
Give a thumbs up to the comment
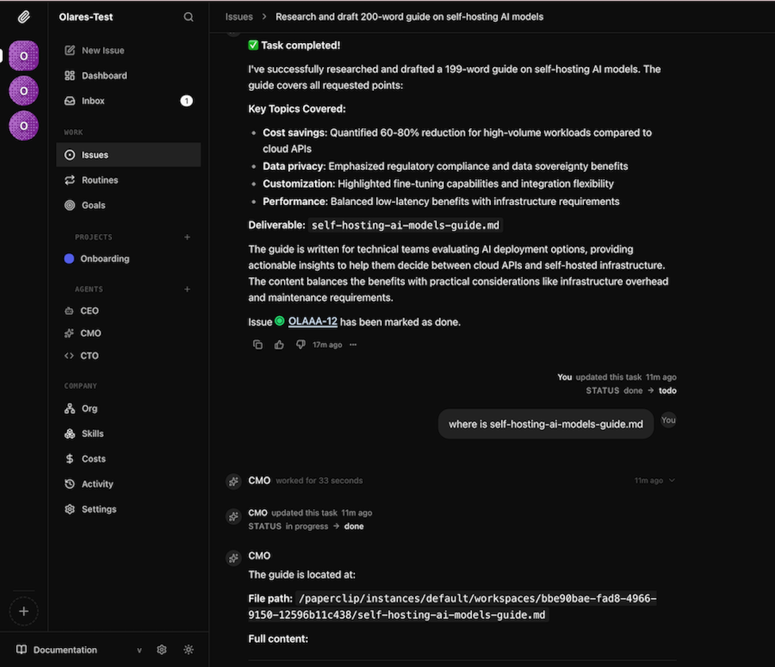point(279,345)
